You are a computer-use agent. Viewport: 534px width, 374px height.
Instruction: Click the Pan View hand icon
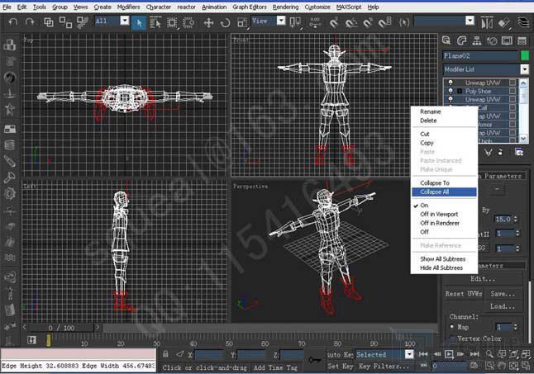tap(502, 366)
